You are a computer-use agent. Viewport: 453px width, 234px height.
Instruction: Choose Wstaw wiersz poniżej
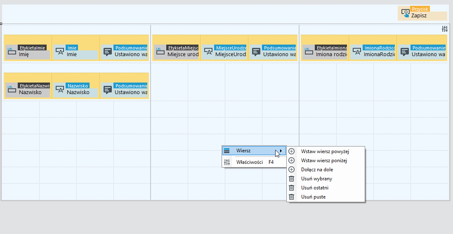click(326, 160)
